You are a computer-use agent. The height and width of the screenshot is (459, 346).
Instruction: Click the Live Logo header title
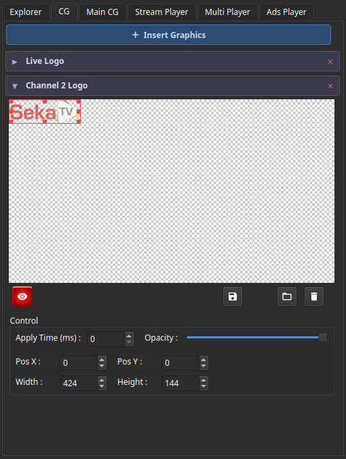tap(45, 61)
